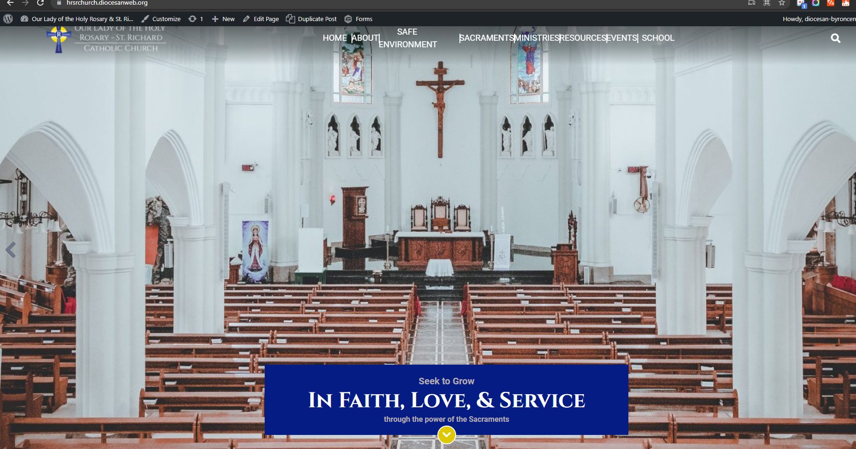Go to the SCHOOL page link
Screen dimensions: 856x449
[x=657, y=38]
